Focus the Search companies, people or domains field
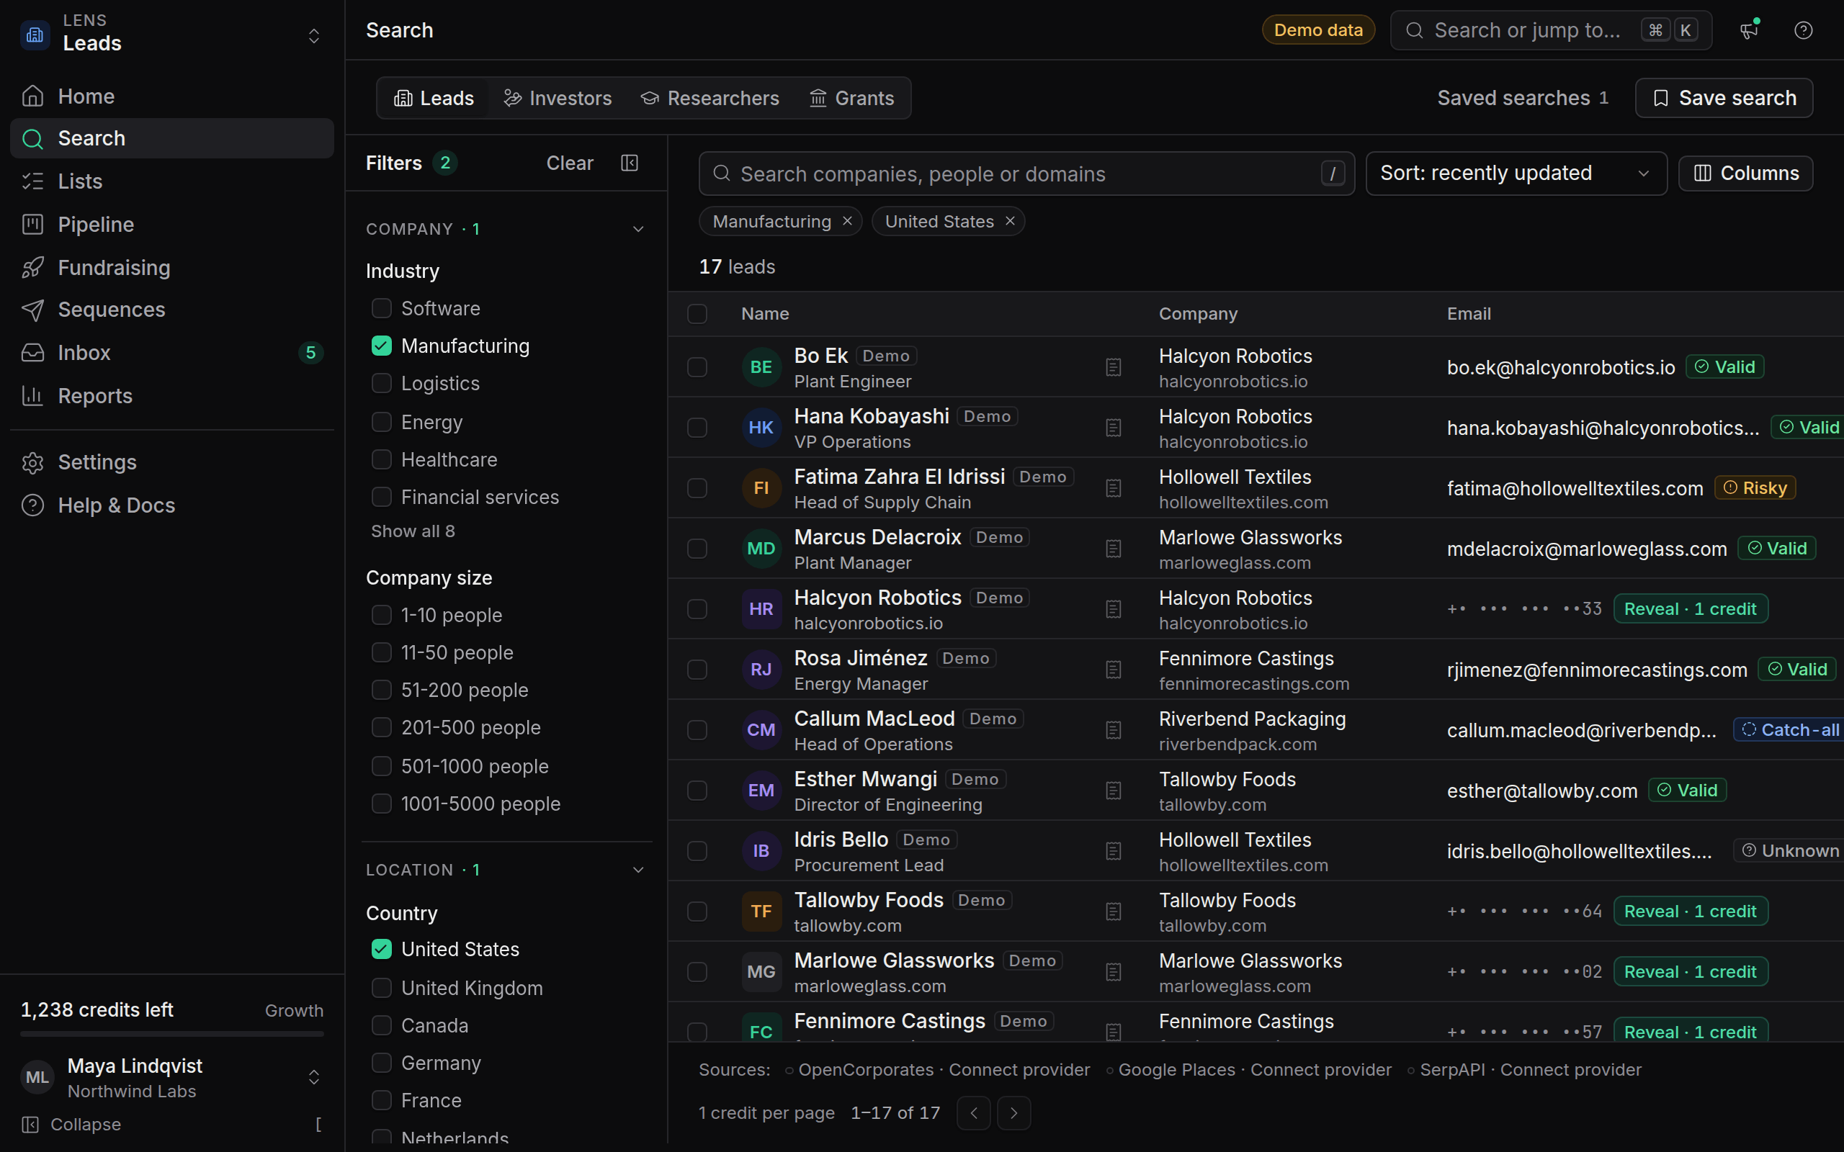Screen dimensions: 1844x1152 coord(1026,174)
